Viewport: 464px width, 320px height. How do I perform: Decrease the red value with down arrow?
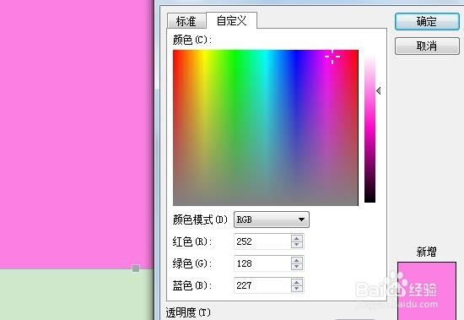(x=297, y=245)
